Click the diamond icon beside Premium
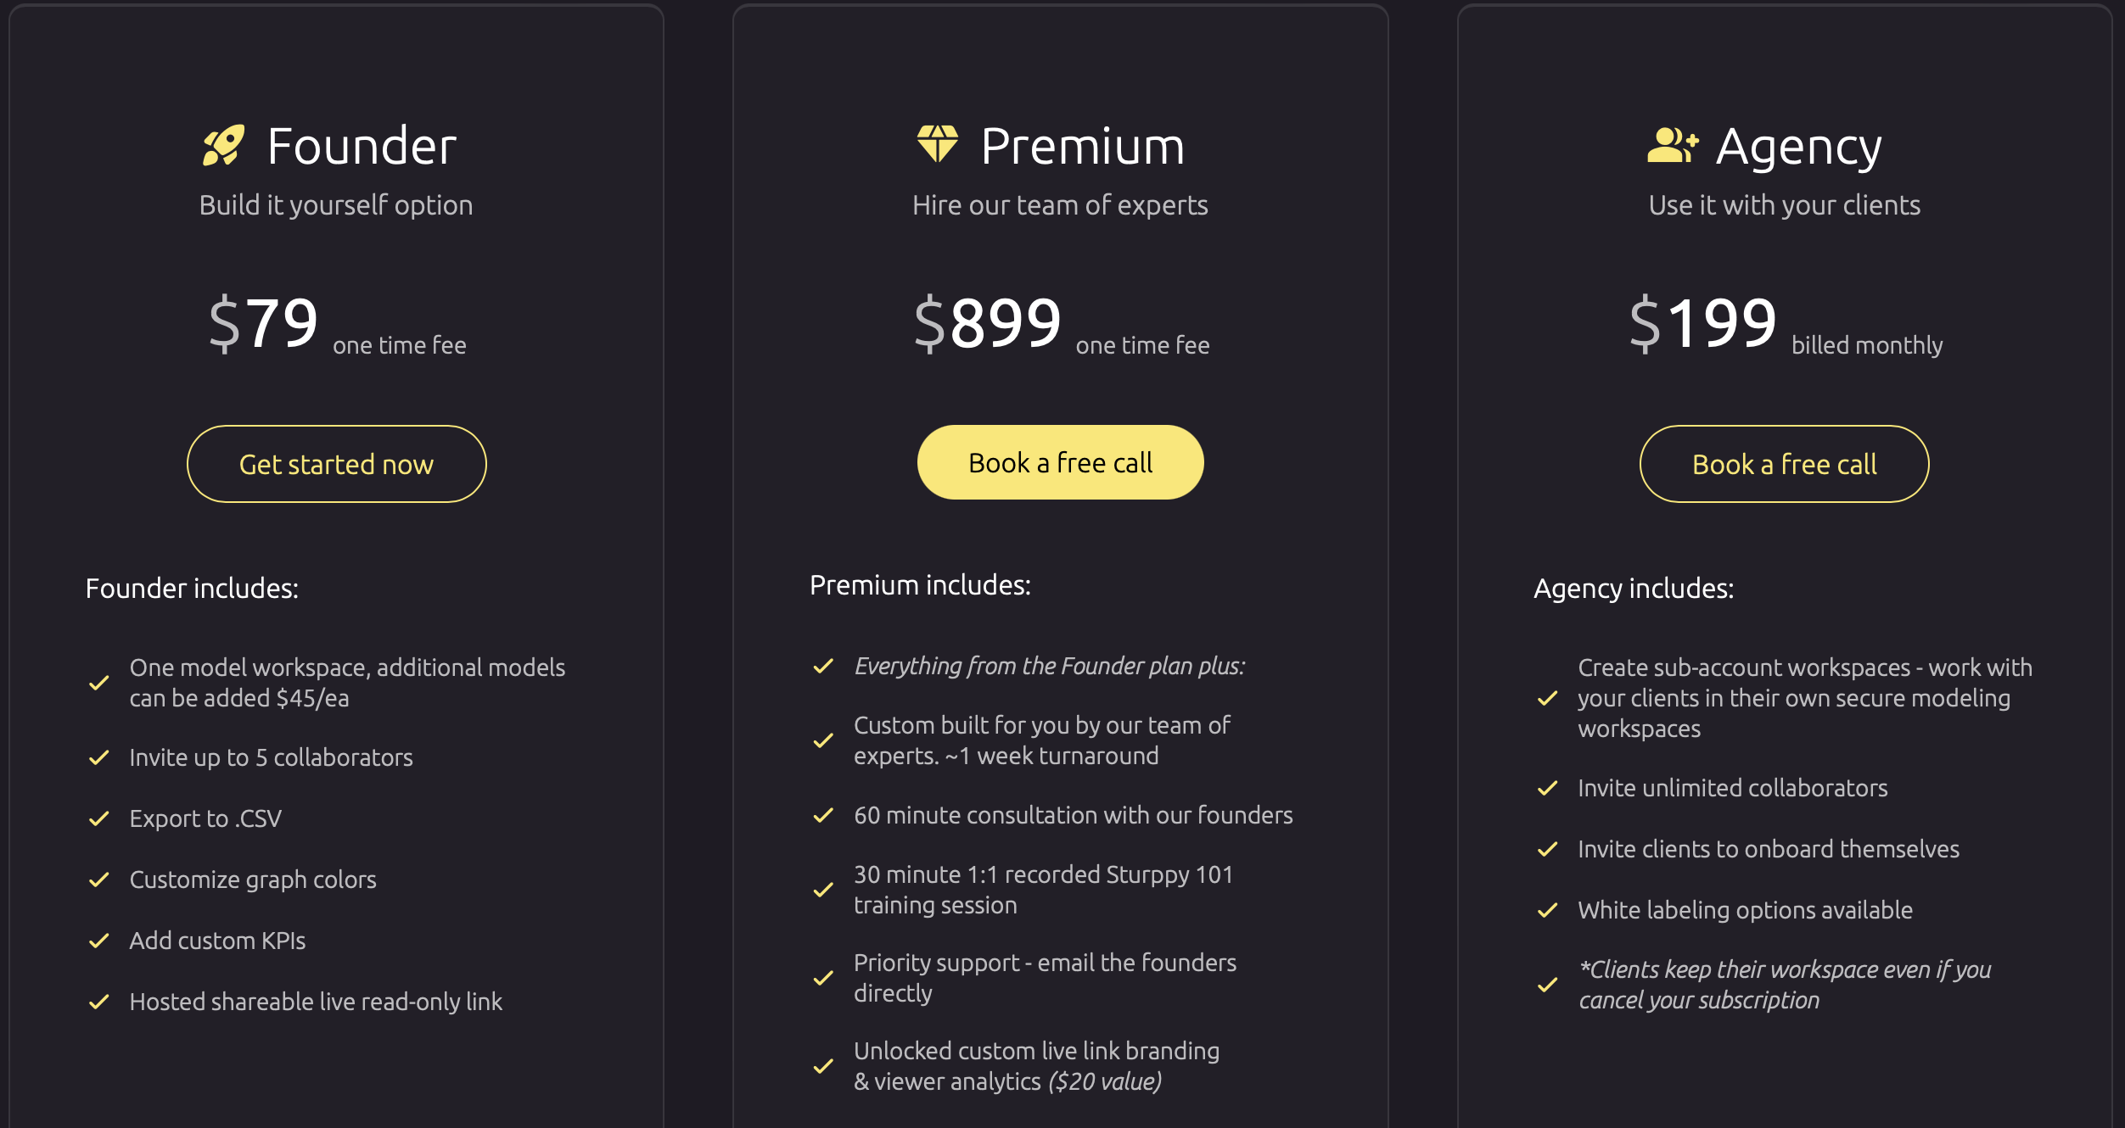The image size is (2125, 1128). click(x=938, y=143)
